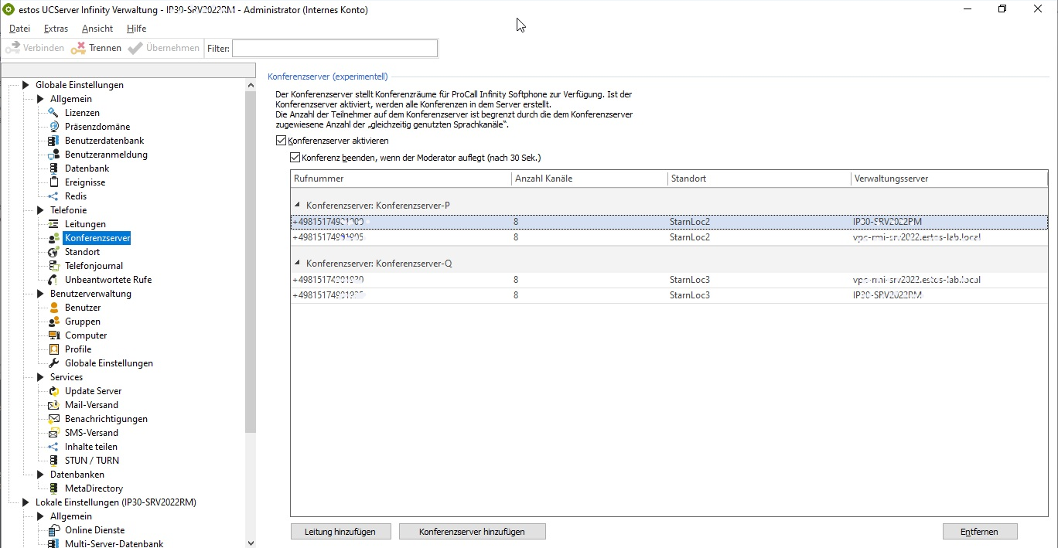Click the wrench icon for Globale Einstellungen
This screenshot has height=548, width=1058.
coord(53,363)
